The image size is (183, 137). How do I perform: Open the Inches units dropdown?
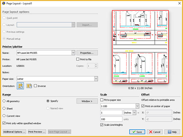point(134,112)
